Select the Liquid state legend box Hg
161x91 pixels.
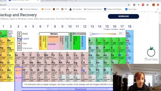[19, 39]
